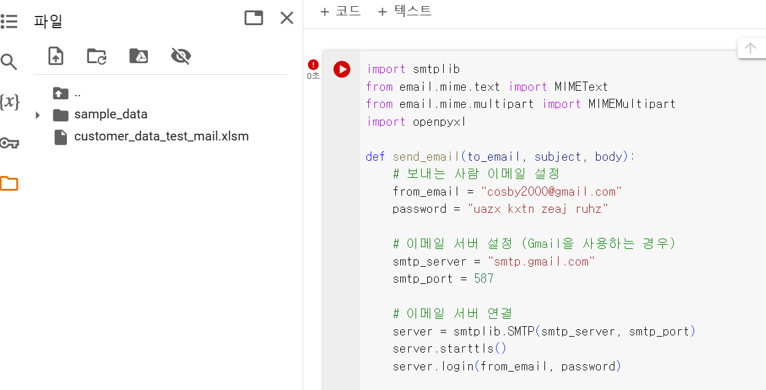The image size is (766, 390).
Task: Add a new text cell (+ 텍스트)
Action: coord(404,11)
